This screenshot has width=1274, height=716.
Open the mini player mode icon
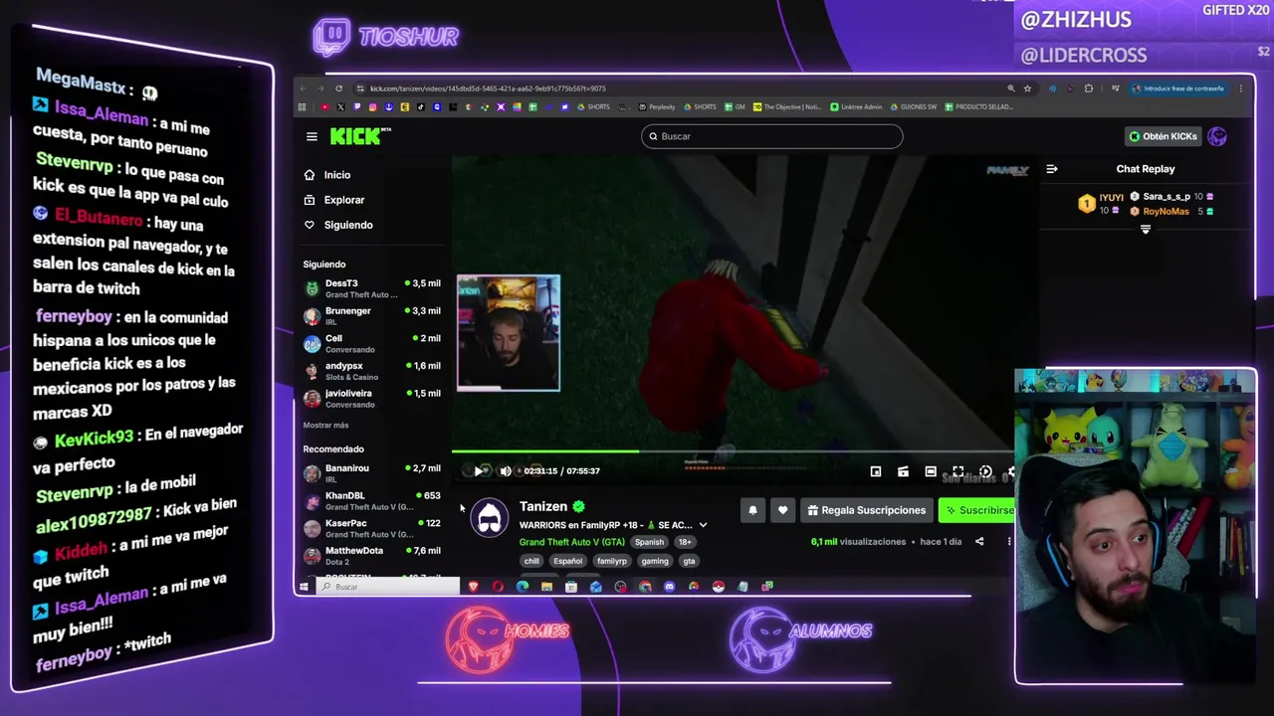coord(876,471)
